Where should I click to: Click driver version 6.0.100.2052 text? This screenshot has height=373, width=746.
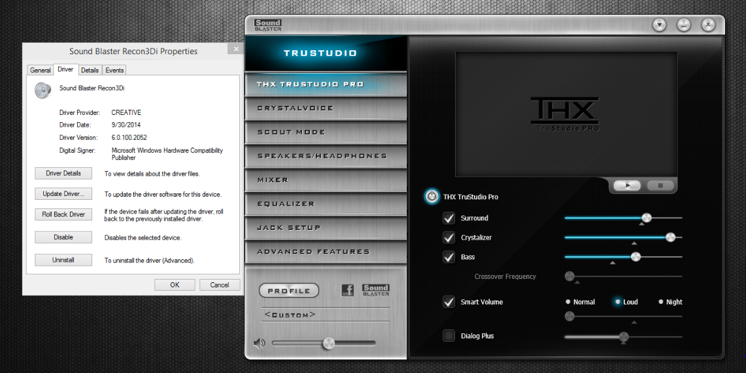129,137
